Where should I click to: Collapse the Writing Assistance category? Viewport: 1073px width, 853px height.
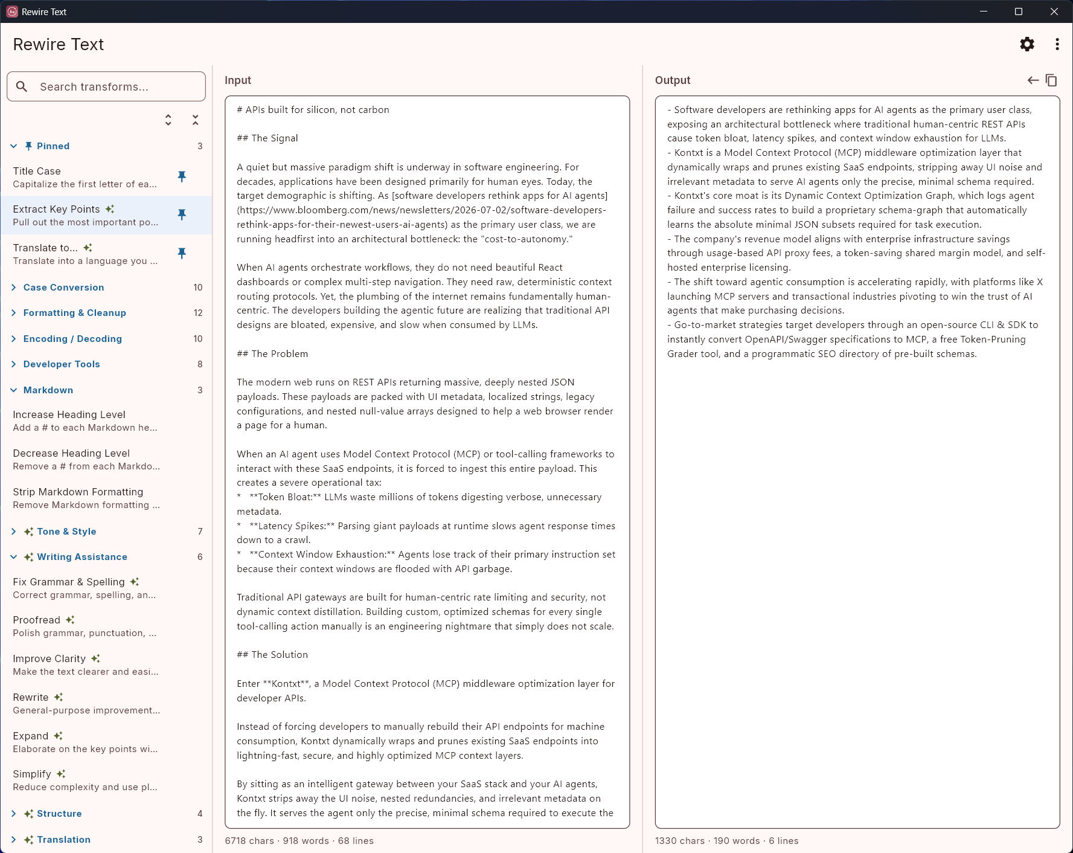point(106,557)
